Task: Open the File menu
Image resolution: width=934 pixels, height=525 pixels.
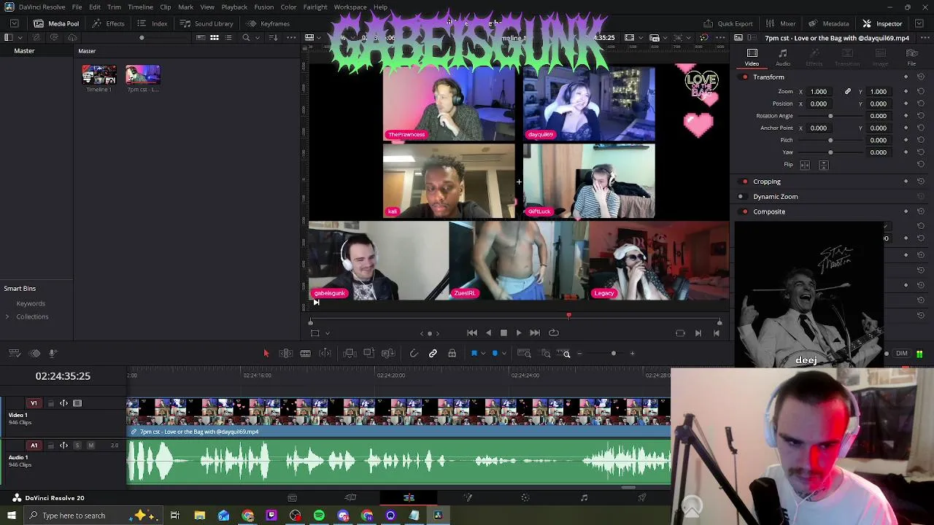Action: [77, 7]
